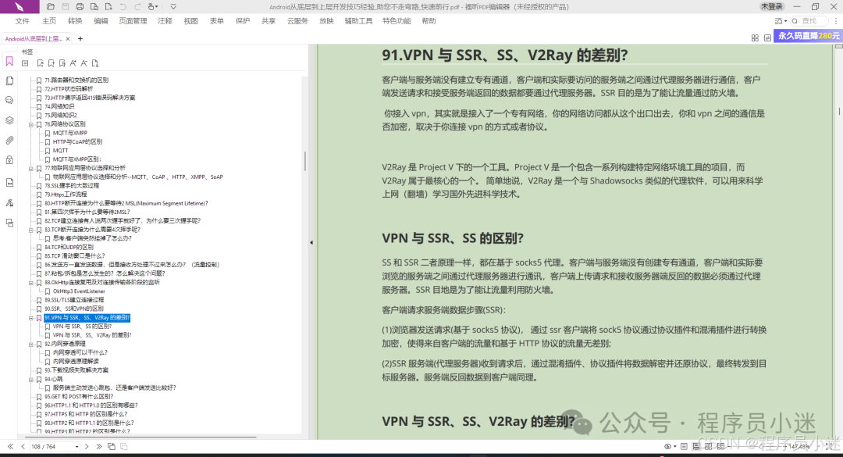Click the Redo arrow icon
This screenshot has width=843, height=457.
click(137, 7)
